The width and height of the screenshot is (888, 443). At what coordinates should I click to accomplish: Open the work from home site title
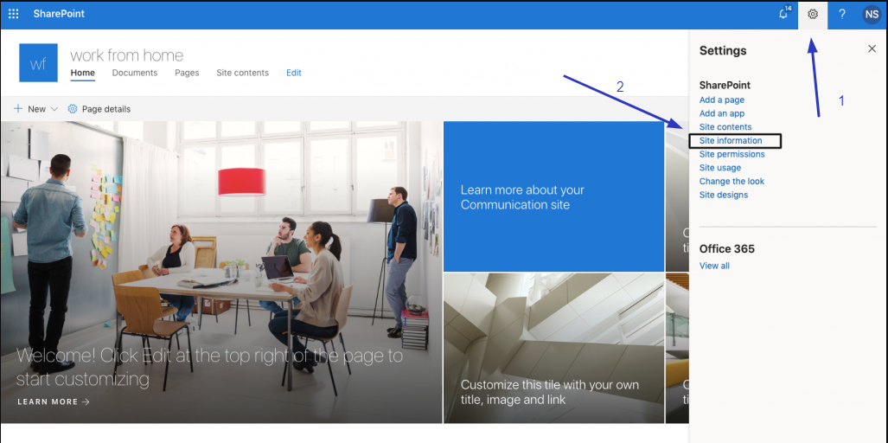click(127, 55)
